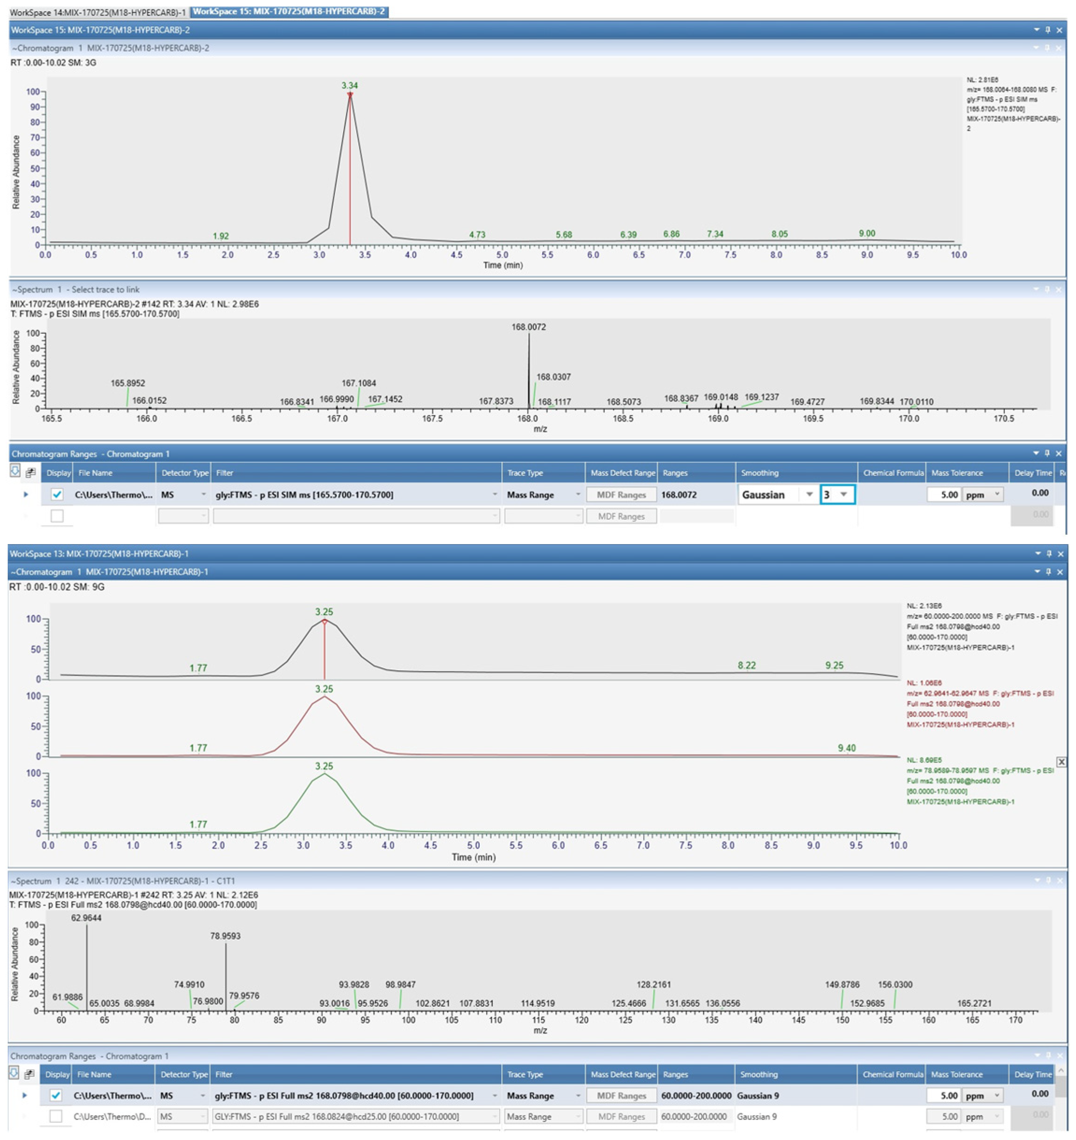This screenshot has width=1076, height=1140.
Task: Click download-arrow icon in upper Chromatogram Ranges panel
Action: tap(15, 471)
